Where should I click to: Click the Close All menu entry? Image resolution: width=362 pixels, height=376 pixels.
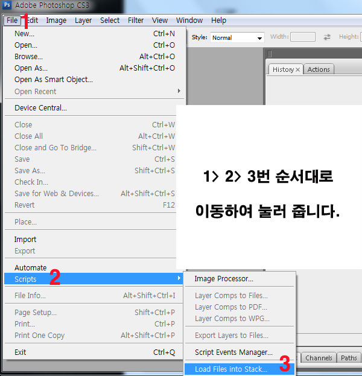91,136
